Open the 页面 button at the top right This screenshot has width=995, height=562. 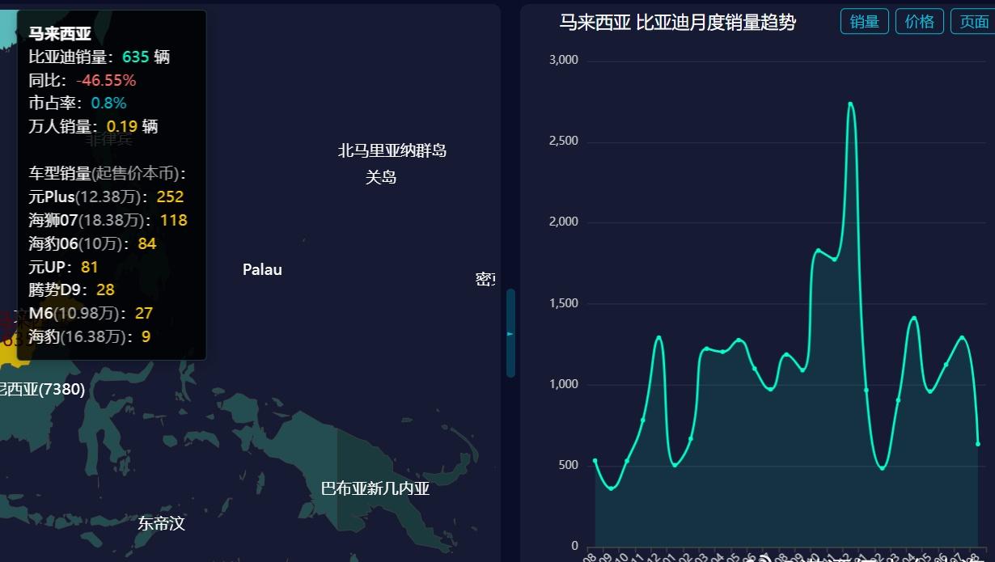tap(973, 22)
